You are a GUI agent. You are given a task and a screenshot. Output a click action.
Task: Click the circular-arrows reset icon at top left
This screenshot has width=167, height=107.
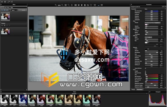(x=8, y=2)
